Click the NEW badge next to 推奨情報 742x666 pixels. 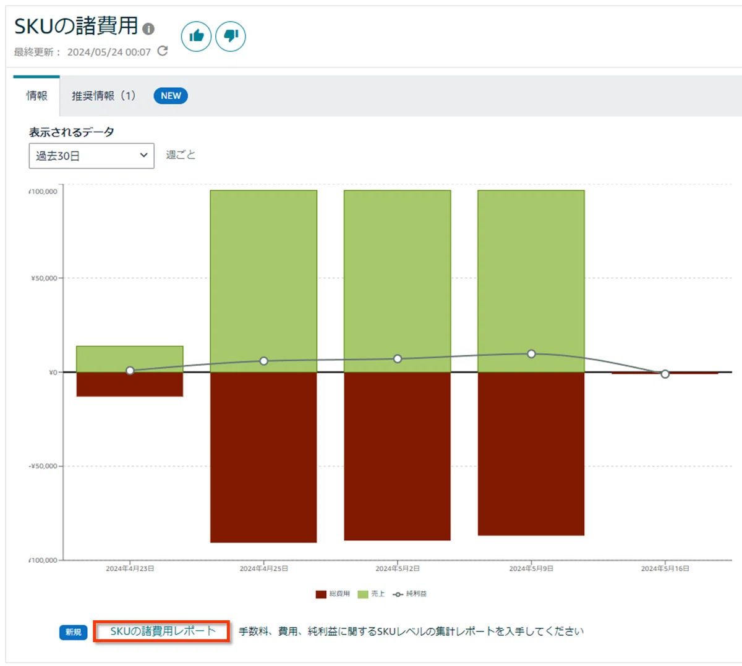coord(171,96)
